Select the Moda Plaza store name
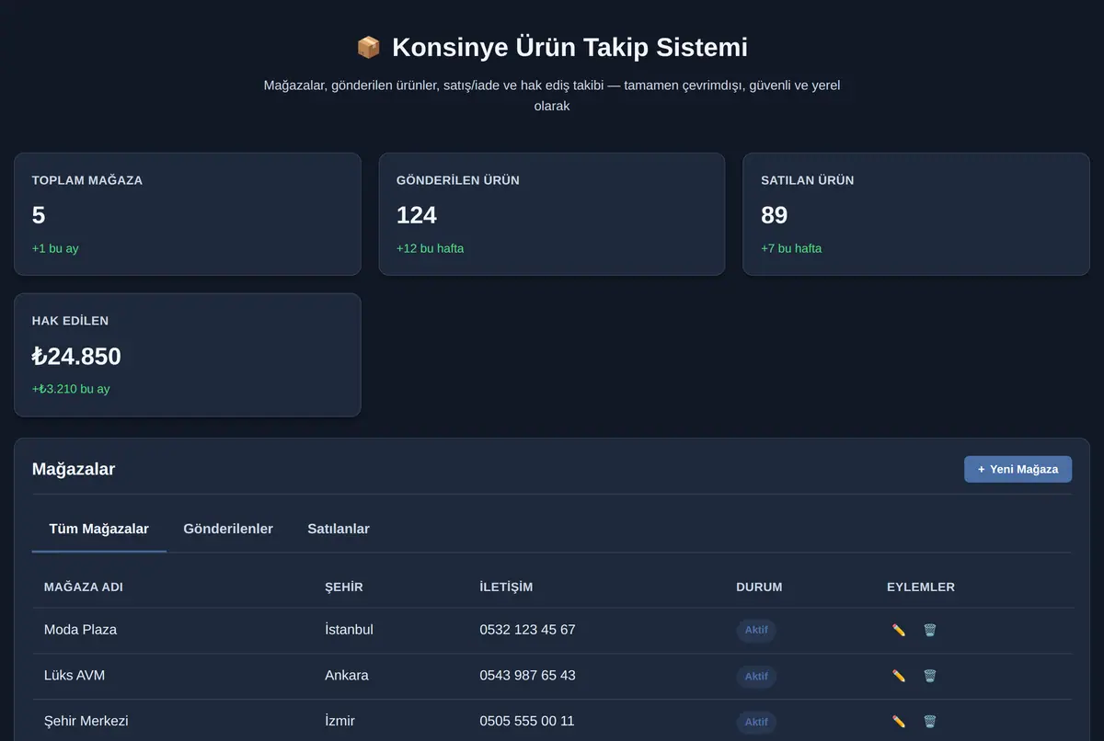Screen dimensions: 1104x741 click(x=80, y=630)
